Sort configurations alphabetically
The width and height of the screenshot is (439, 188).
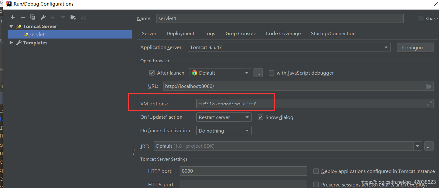click(x=83, y=17)
